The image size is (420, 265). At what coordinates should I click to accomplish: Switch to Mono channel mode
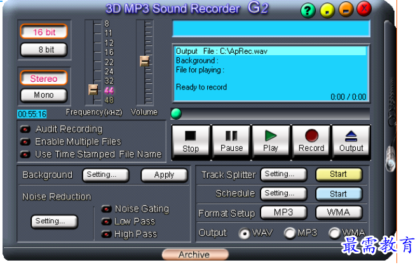tap(44, 95)
